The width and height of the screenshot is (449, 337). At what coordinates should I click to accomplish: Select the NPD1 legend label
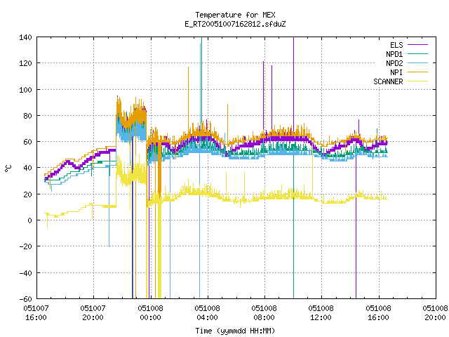pyautogui.click(x=394, y=54)
